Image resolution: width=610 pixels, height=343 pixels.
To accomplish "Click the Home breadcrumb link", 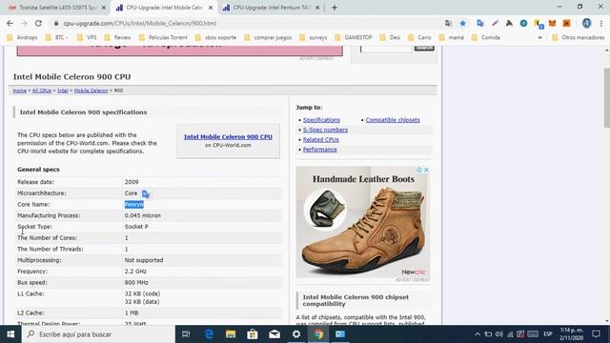I will [19, 91].
